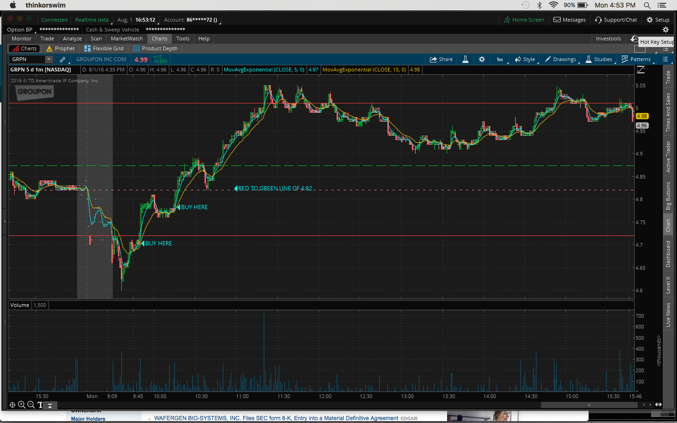The width and height of the screenshot is (677, 423).
Task: Open macOS Spotlight search
Action: [647, 5]
